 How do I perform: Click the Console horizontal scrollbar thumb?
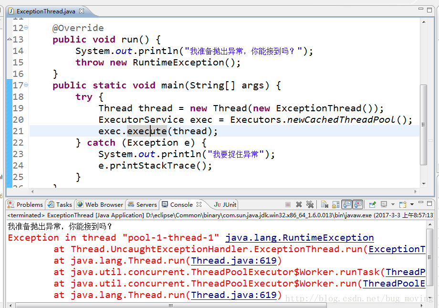point(171,306)
